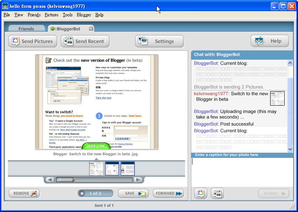Click the "BloggerBot is sending 2 Pictures." message

229,87
